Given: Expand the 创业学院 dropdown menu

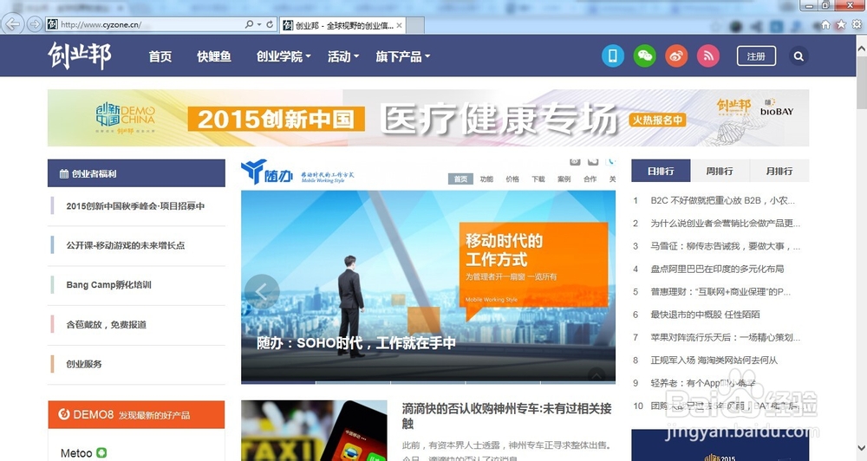Looking at the screenshot, I should (284, 56).
